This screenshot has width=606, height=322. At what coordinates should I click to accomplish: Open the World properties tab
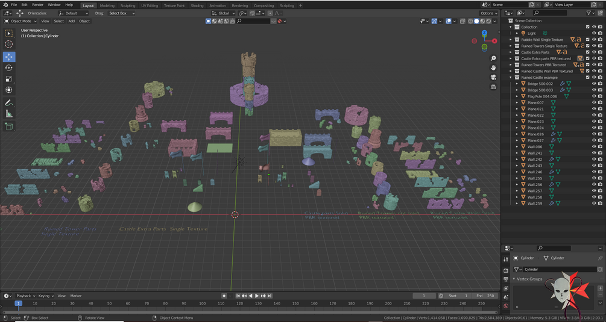(506, 306)
